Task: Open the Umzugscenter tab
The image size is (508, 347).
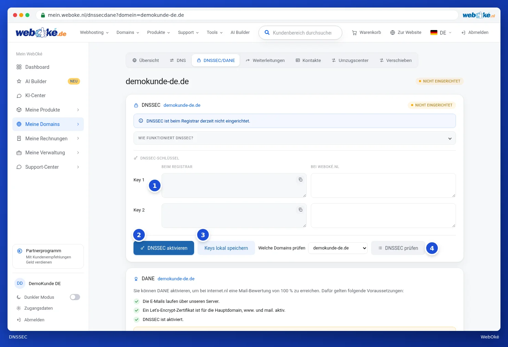Action: tap(350, 61)
